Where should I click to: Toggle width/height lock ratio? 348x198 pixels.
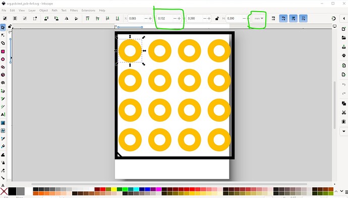point(217,19)
